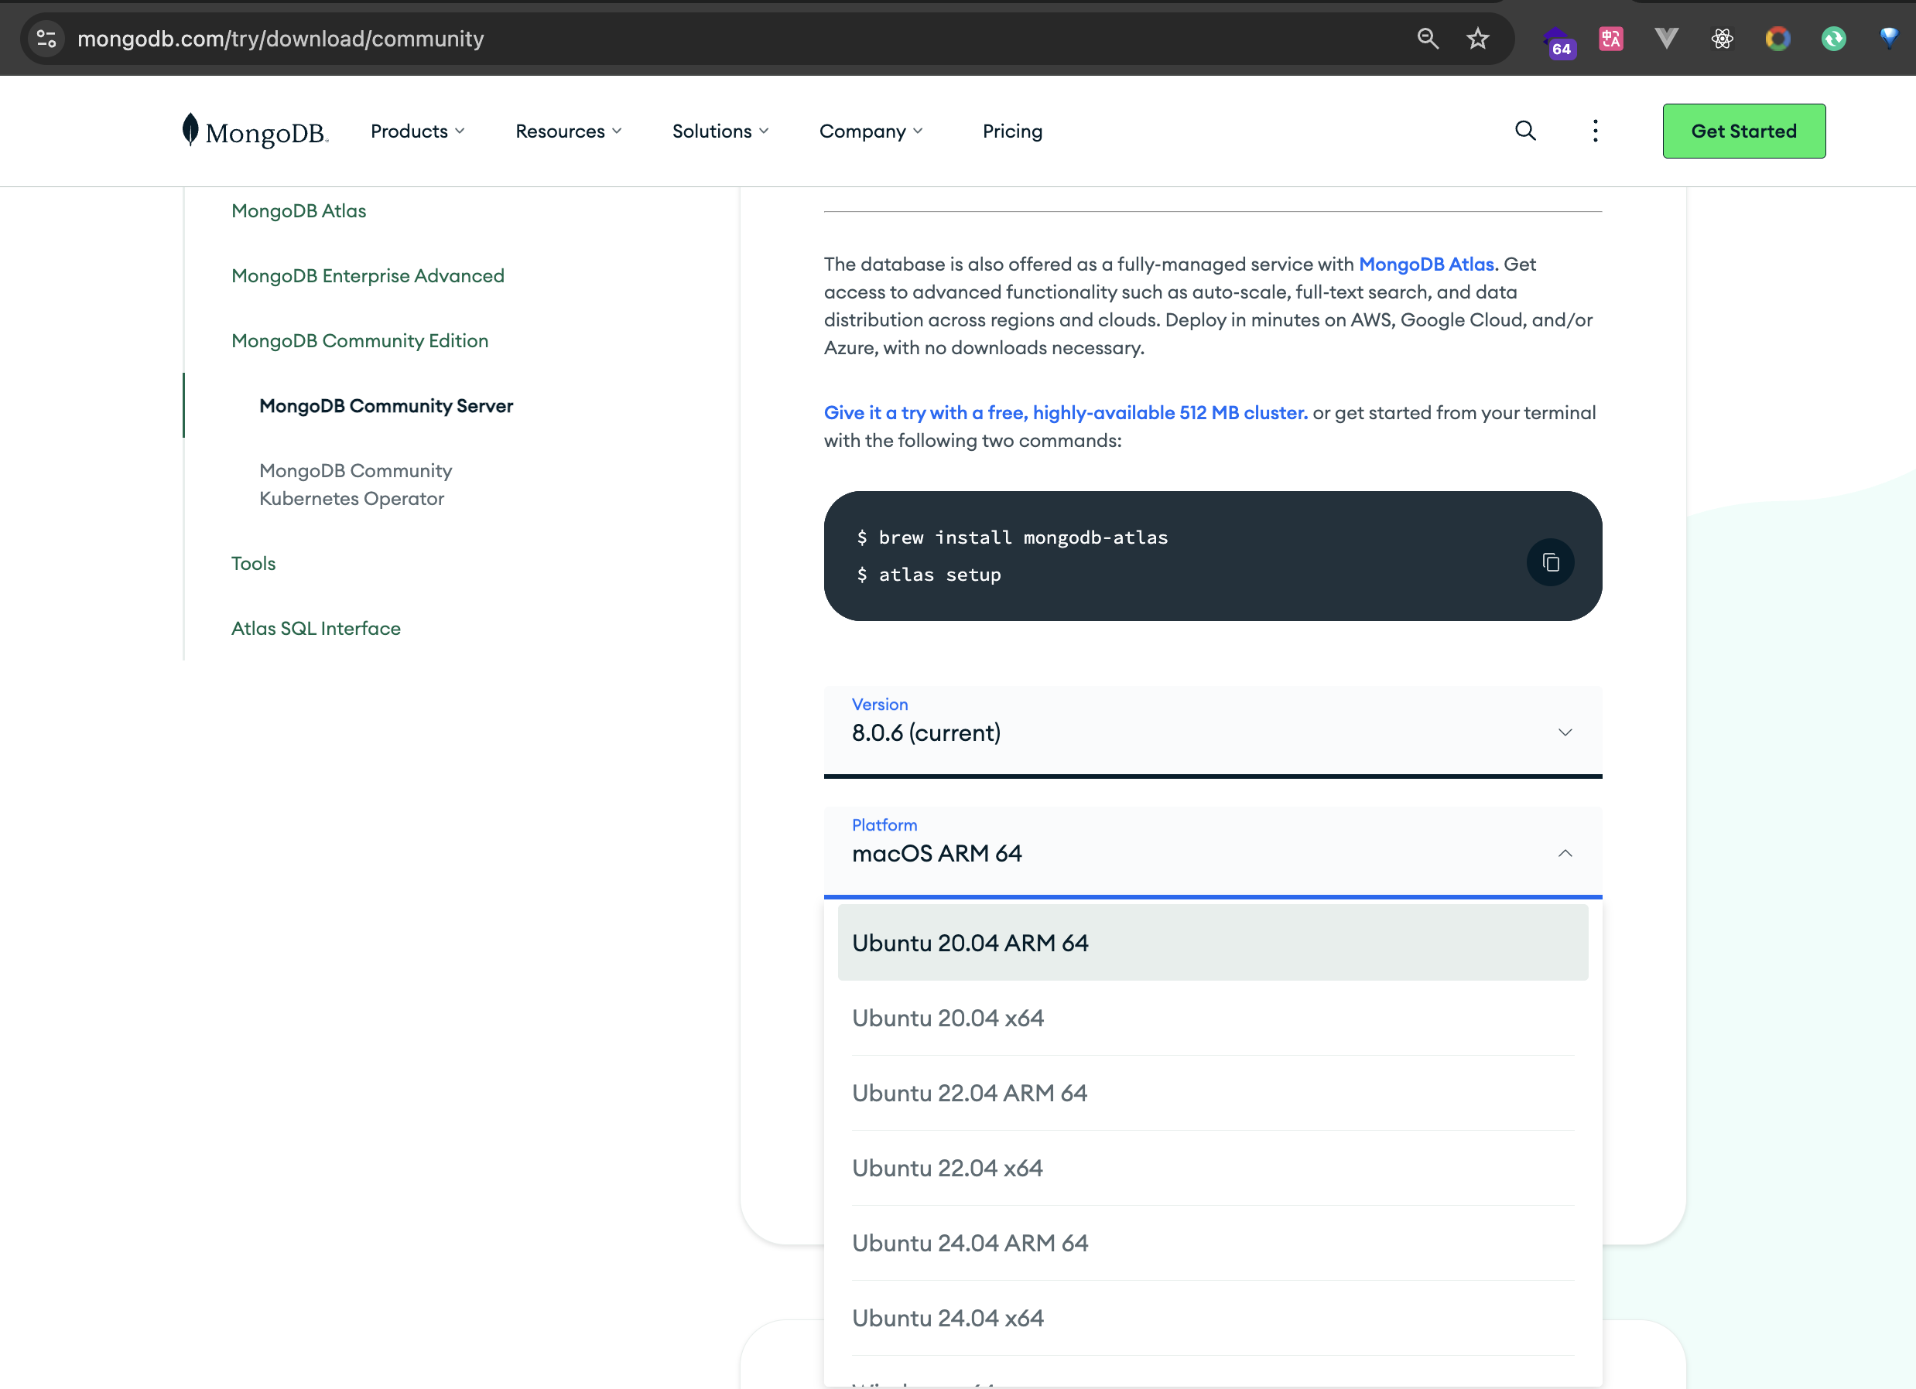Click the Vue DevTools extension icon
The width and height of the screenshot is (1916, 1389).
click(1666, 39)
